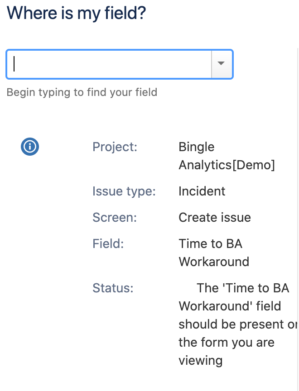Click the 'Where is my field?' heading
The image size is (299, 391).
(x=76, y=13)
